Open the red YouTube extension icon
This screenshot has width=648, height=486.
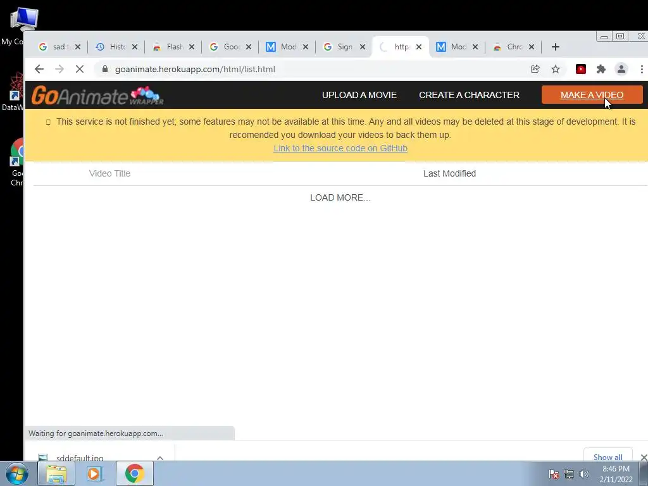point(581,69)
